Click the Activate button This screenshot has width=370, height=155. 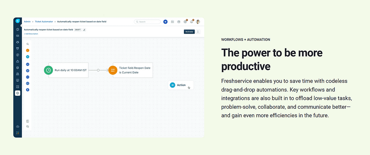tap(189, 31)
